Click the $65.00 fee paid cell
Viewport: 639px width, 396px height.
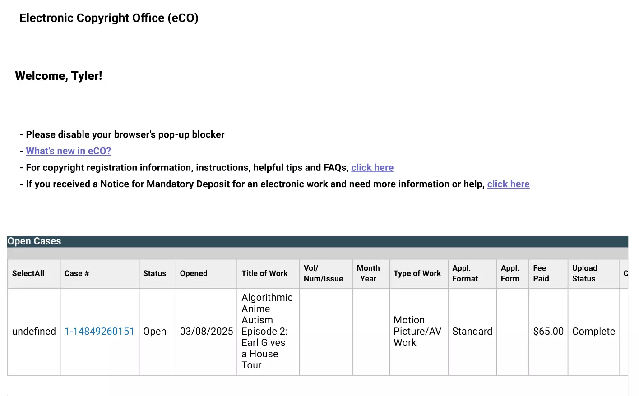pos(548,332)
